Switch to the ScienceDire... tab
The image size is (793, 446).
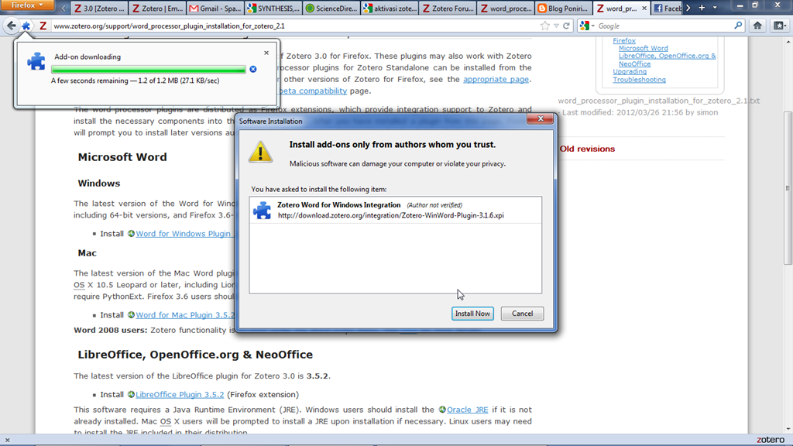tap(331, 9)
